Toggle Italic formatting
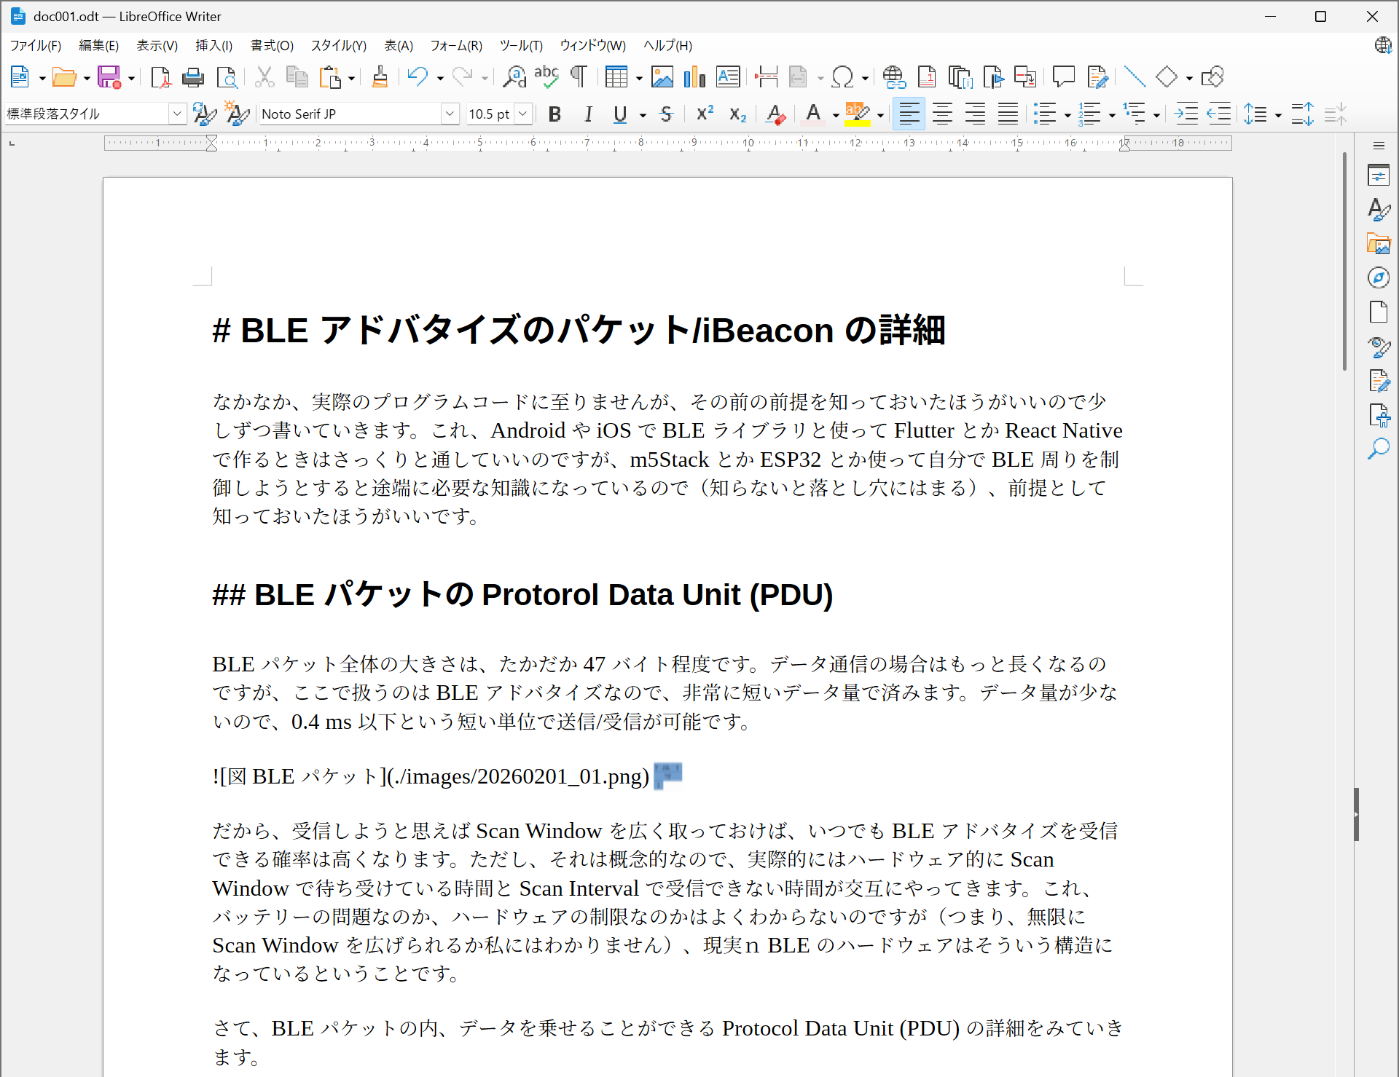The width and height of the screenshot is (1399, 1077). coord(588,114)
